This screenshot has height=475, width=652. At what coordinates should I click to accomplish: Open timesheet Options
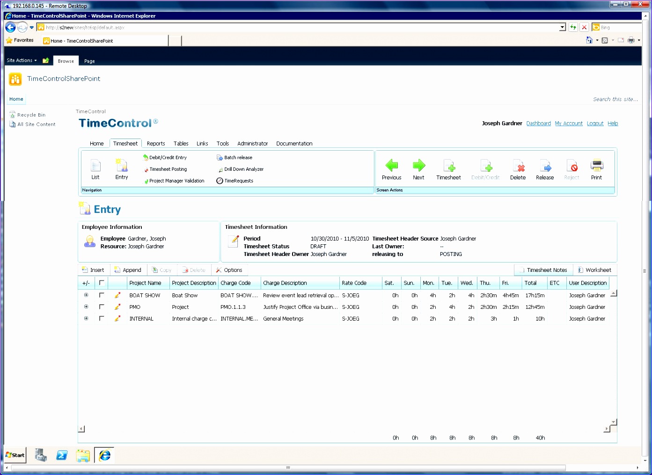229,270
